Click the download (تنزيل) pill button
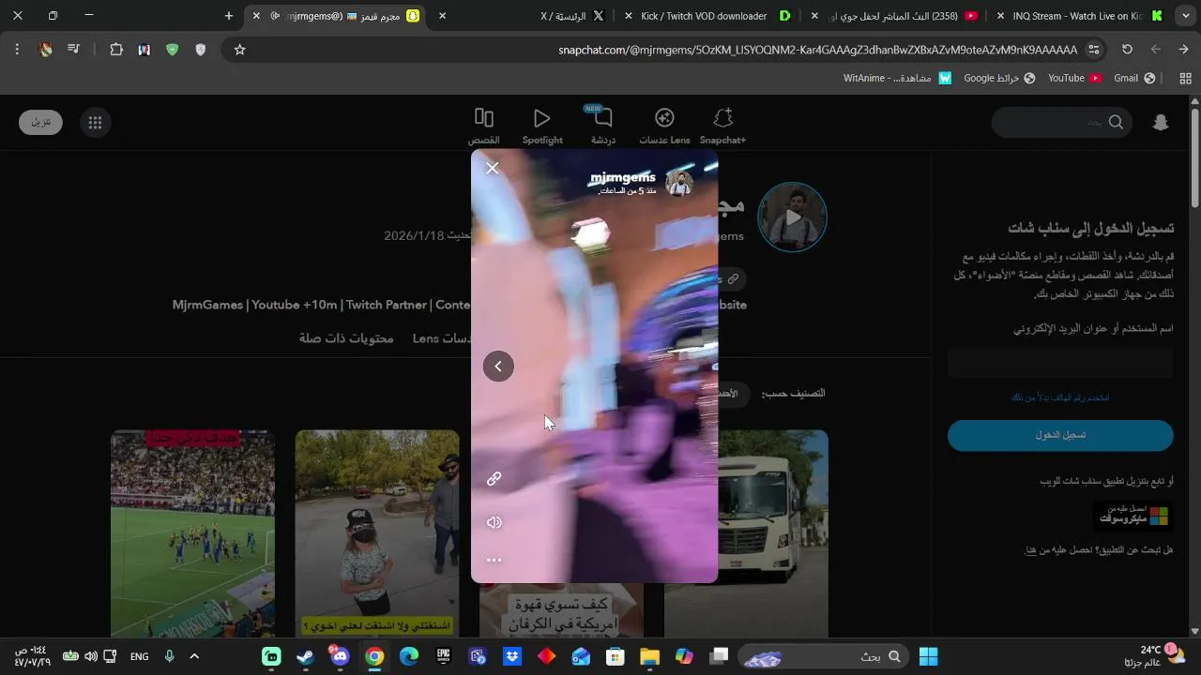 tap(40, 122)
